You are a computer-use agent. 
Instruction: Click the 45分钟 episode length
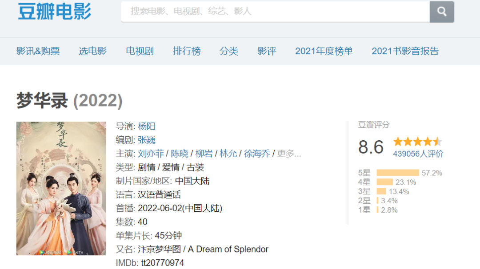pos(168,236)
